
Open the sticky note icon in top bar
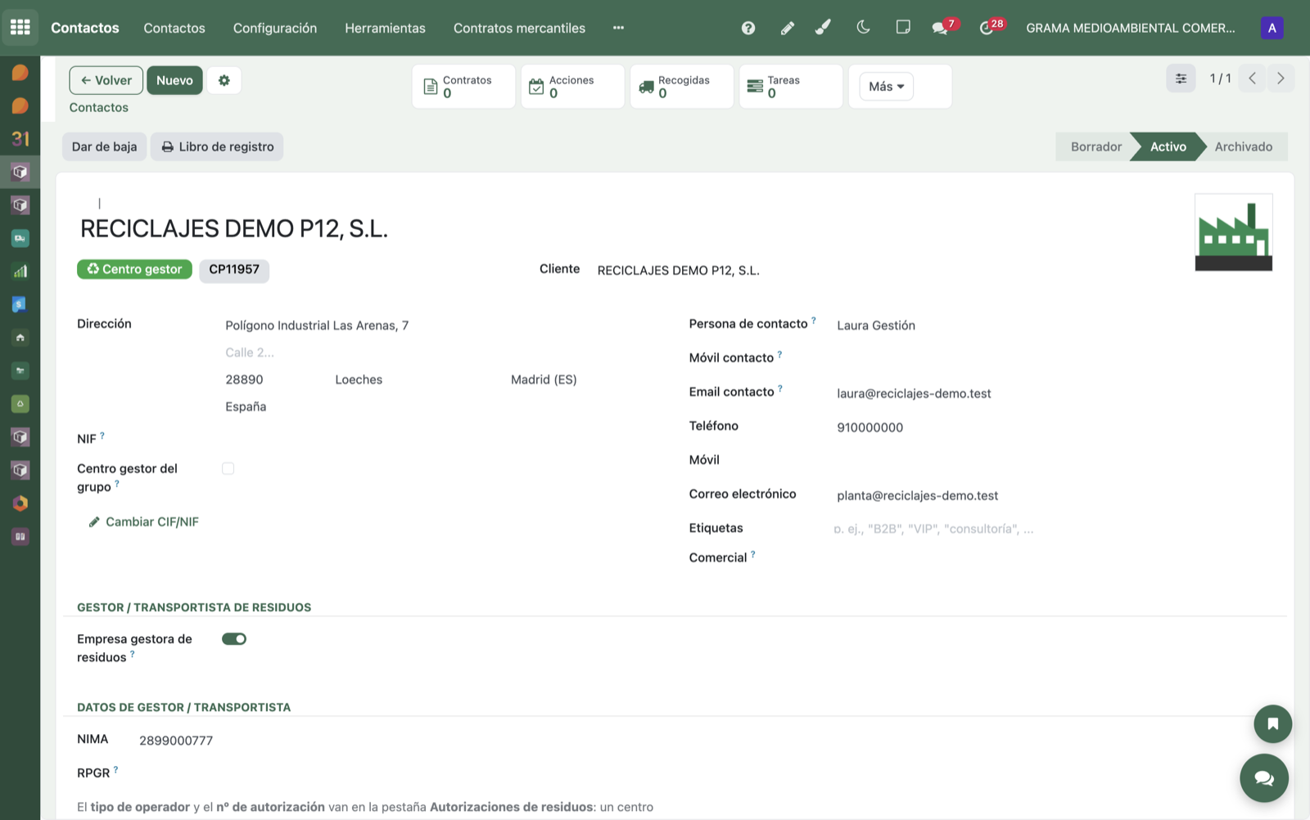pos(903,27)
